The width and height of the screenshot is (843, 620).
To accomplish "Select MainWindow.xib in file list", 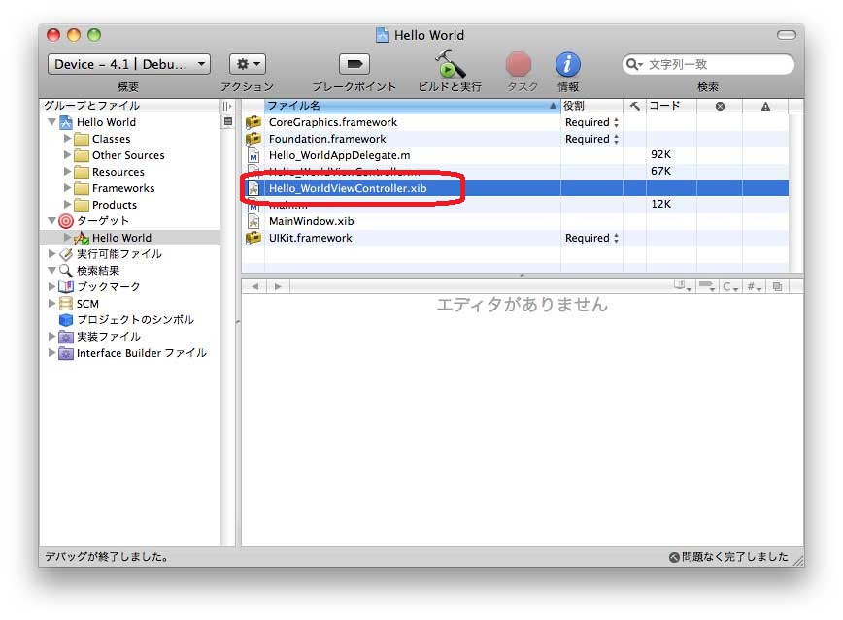I will click(x=311, y=221).
